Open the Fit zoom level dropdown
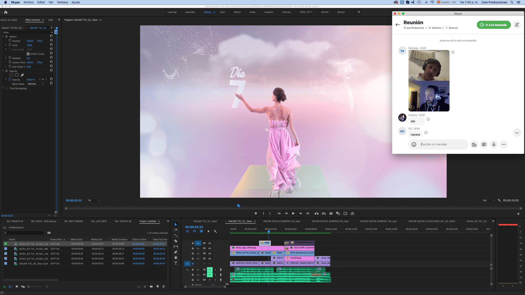The height and width of the screenshot is (295, 525). 94,200
